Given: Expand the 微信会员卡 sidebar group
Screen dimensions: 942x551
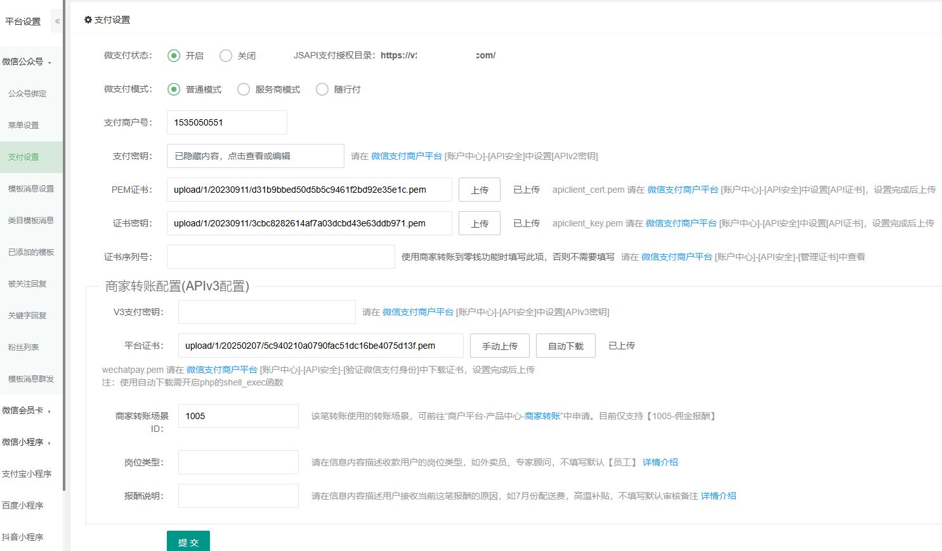Looking at the screenshot, I should pos(26,410).
